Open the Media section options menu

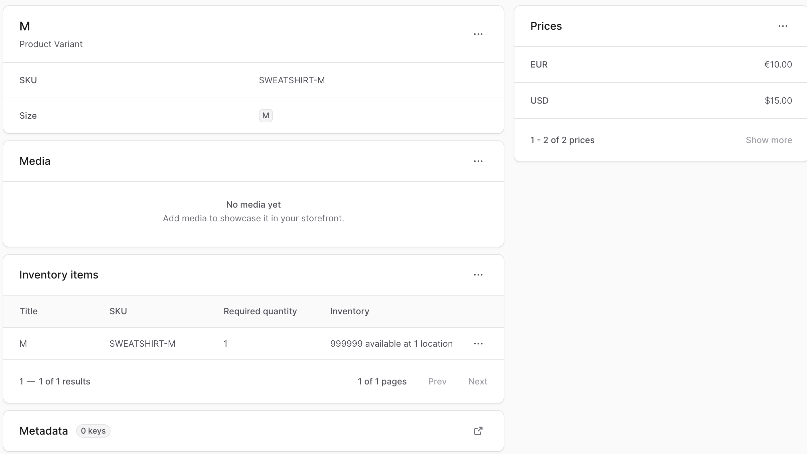tap(478, 161)
